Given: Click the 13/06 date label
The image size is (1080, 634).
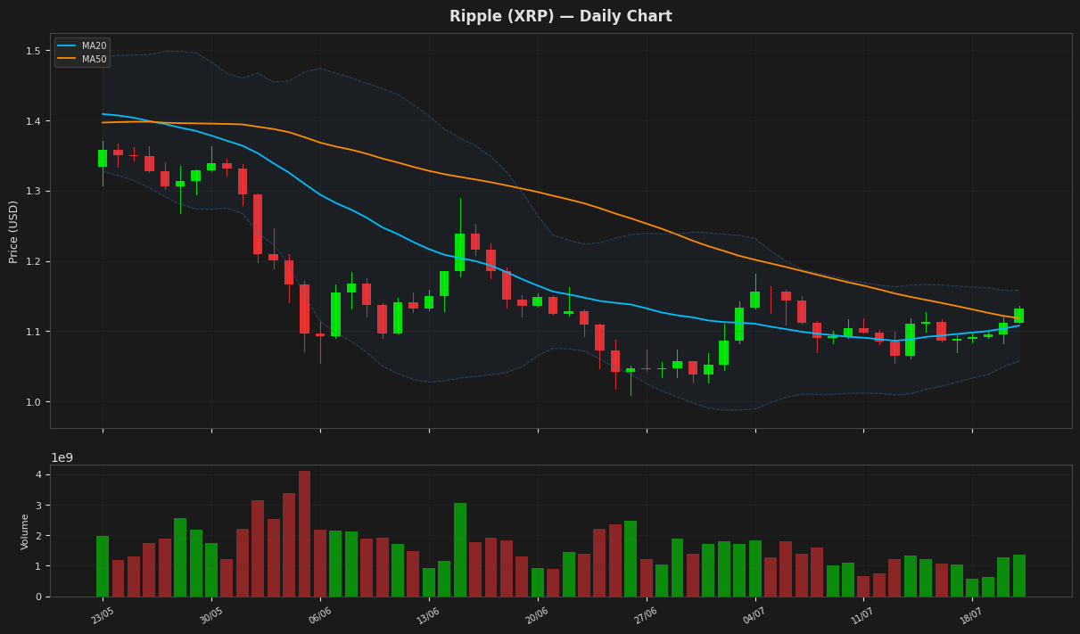Looking at the screenshot, I should click(x=429, y=616).
